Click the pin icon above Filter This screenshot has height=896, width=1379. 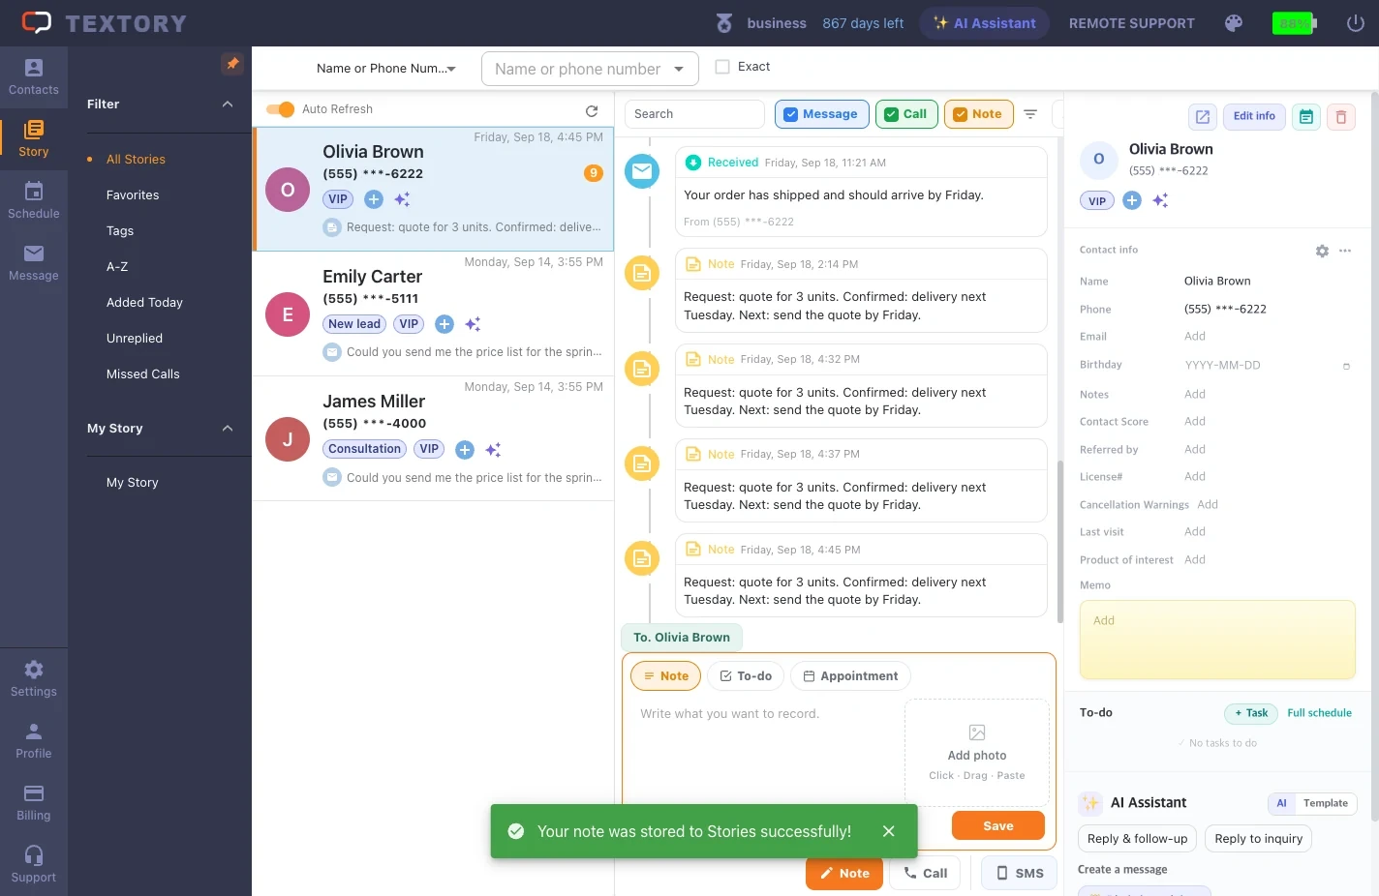(232, 64)
